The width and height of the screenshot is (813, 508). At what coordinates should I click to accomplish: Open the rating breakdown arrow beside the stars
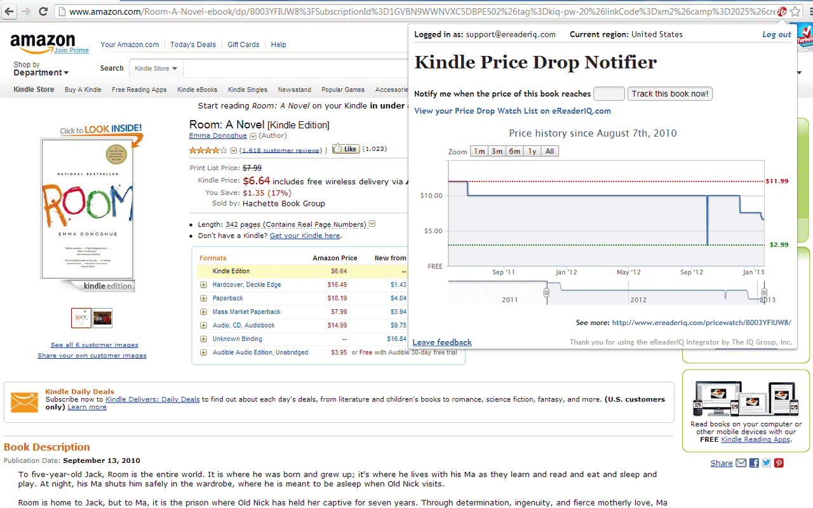pos(233,150)
